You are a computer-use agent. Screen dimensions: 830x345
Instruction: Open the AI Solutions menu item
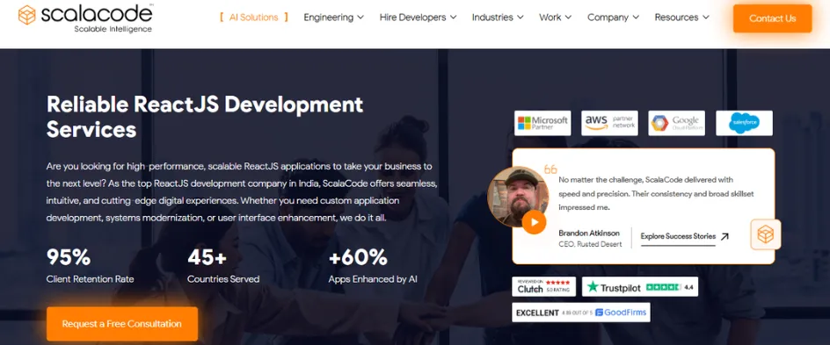click(x=253, y=18)
